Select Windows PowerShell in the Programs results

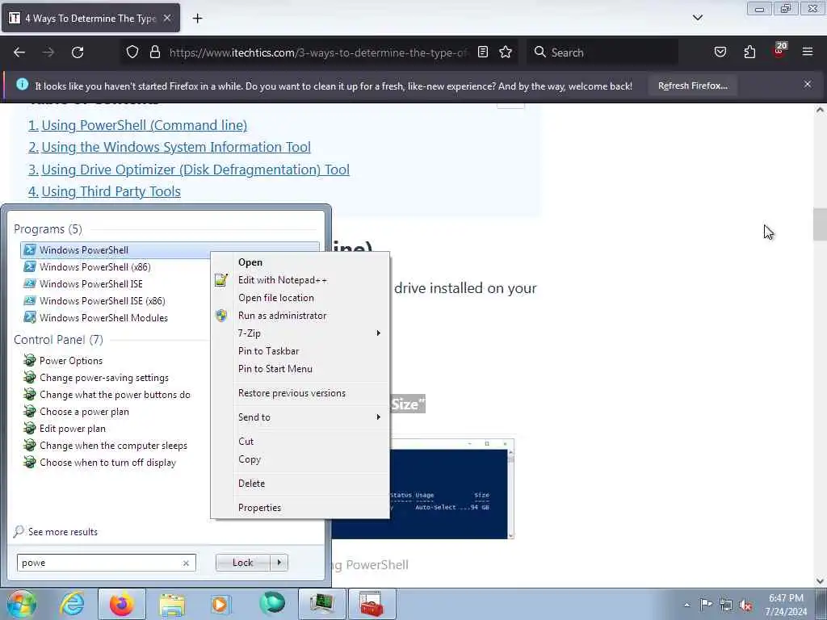click(x=170, y=250)
